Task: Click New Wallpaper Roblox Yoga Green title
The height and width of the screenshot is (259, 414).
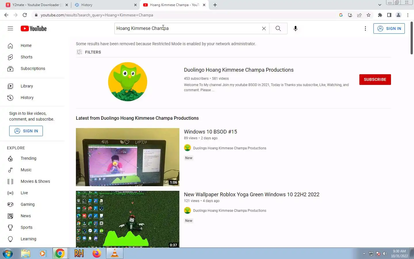Action: [x=252, y=195]
